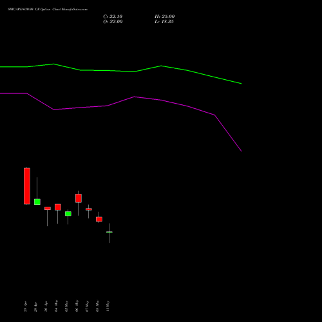Click the tall red 28 Apr candlestick
The width and height of the screenshot is (322, 322).
(27, 186)
